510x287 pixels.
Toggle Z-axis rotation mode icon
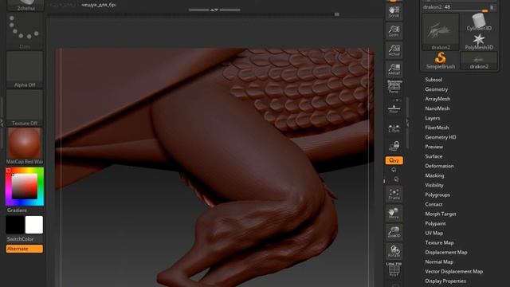click(396, 179)
